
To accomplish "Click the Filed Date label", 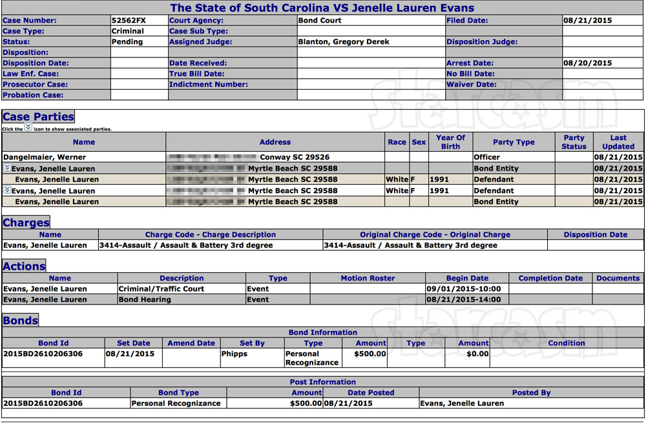I will pos(467,20).
